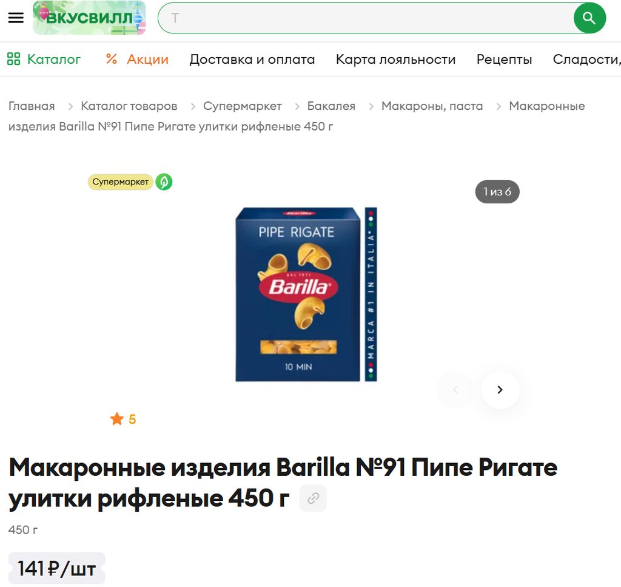Focus the search input field

point(366,18)
